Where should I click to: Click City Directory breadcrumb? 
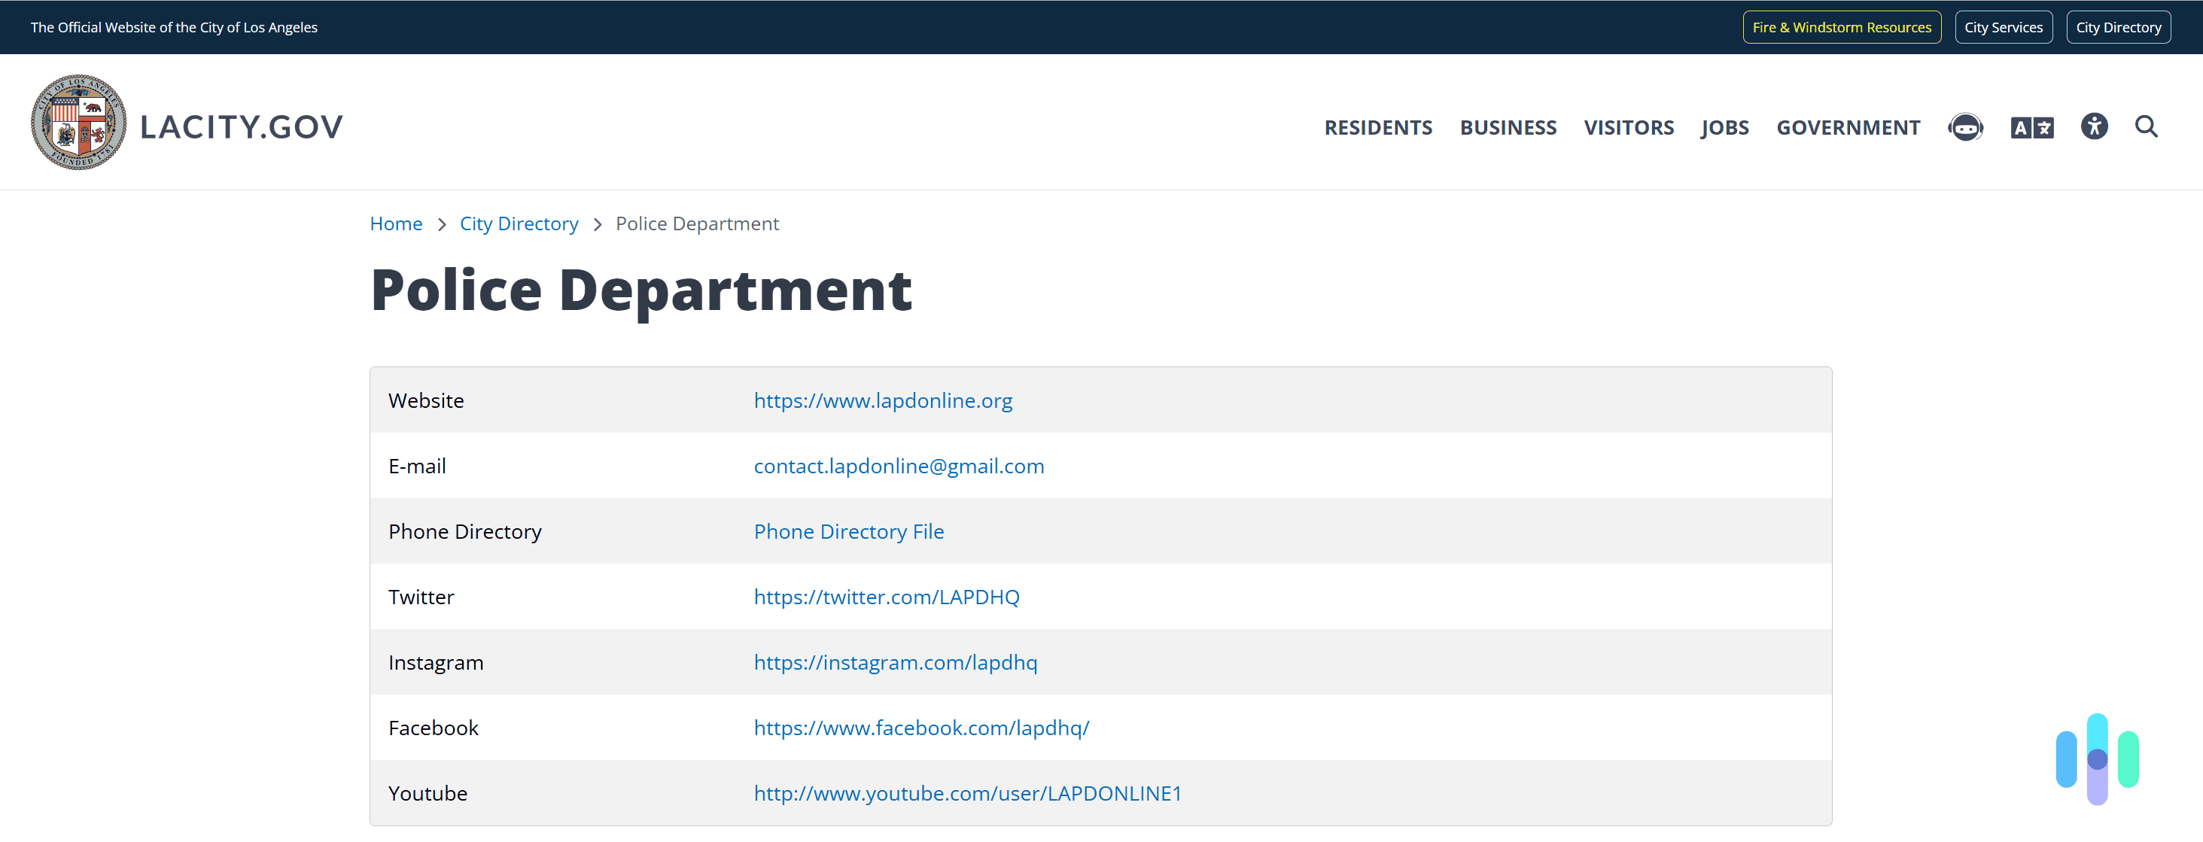519,223
